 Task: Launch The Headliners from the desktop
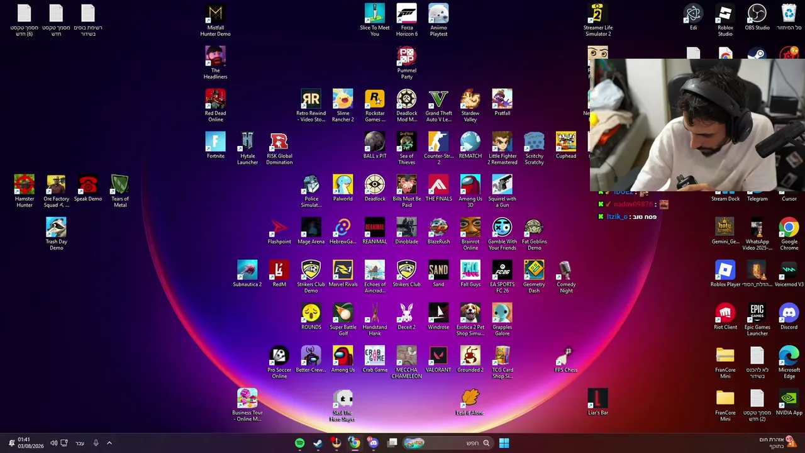tap(215, 63)
